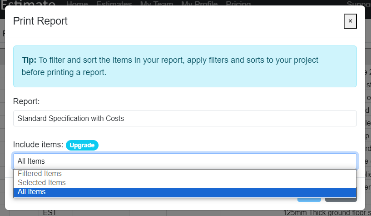
Task: Click the partially hidden light blue button
Action: [x=309, y=200]
